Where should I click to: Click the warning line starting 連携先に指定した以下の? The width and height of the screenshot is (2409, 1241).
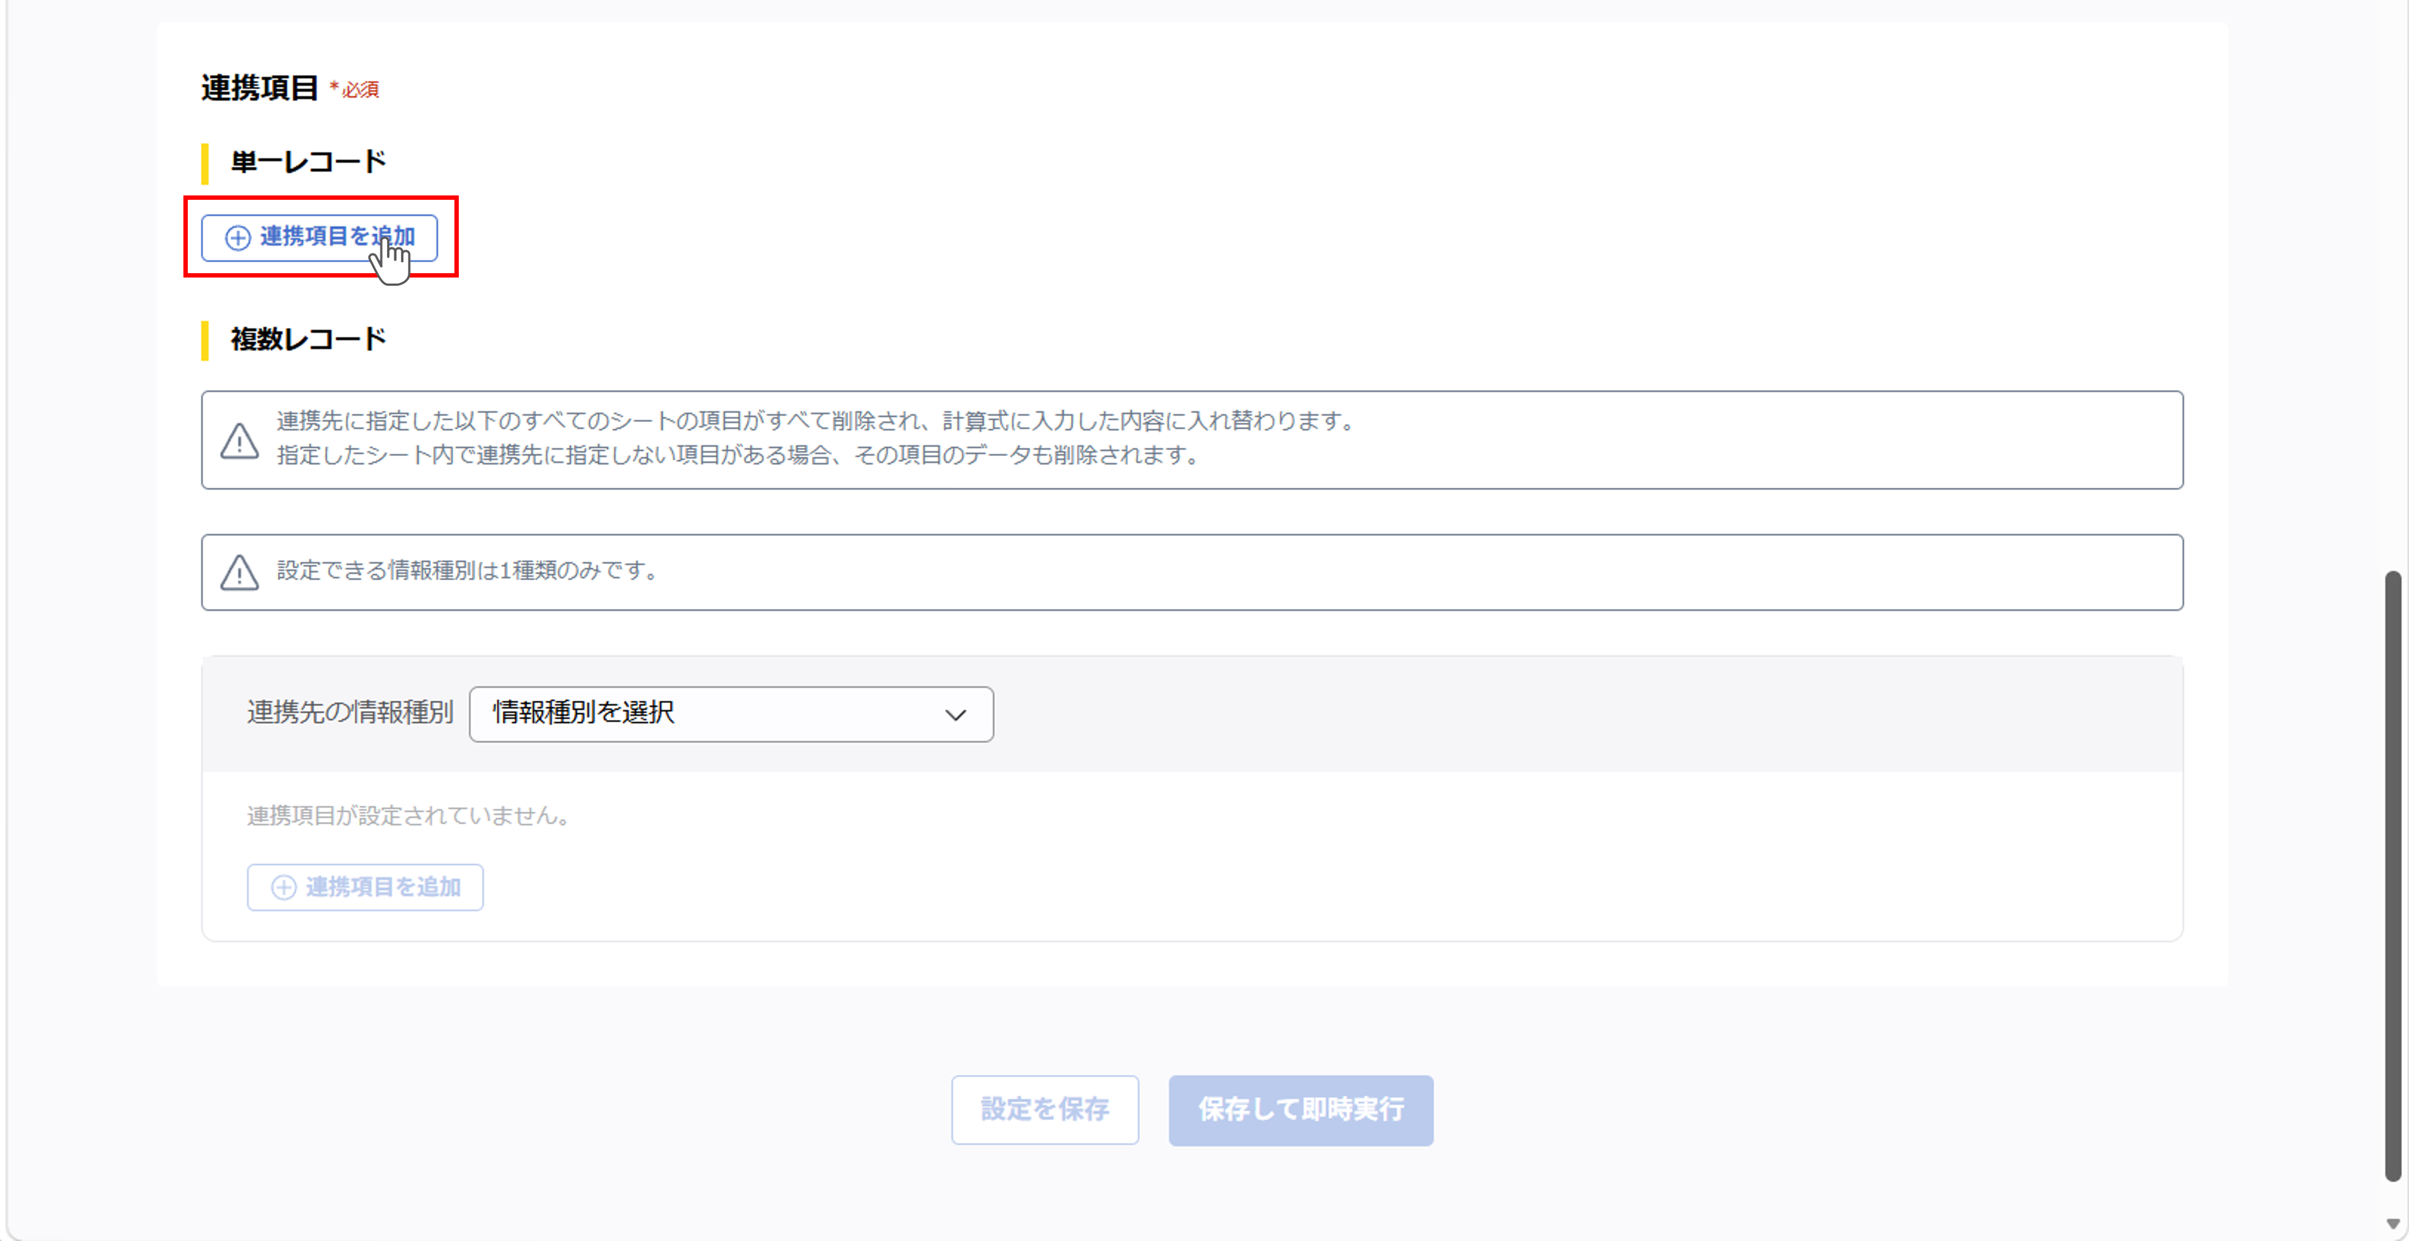point(816,421)
